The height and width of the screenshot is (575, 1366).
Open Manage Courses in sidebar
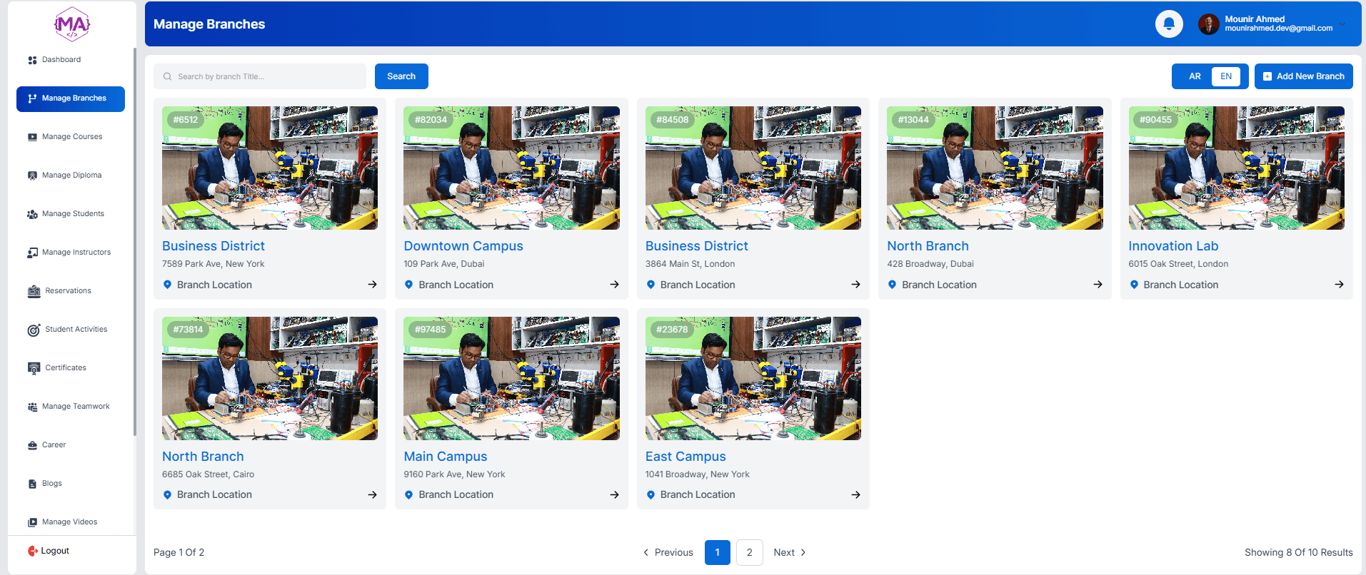click(x=71, y=137)
